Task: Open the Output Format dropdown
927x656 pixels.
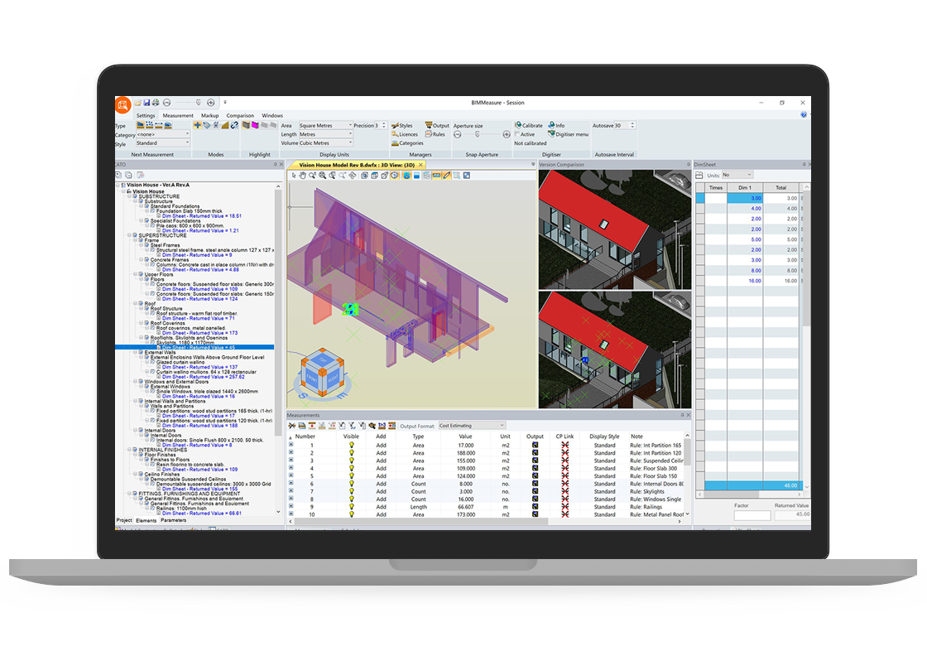Action: [x=471, y=426]
